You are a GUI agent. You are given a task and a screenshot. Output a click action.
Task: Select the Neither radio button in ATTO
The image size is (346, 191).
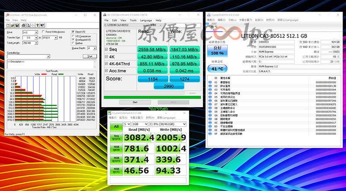click(x=74, y=43)
